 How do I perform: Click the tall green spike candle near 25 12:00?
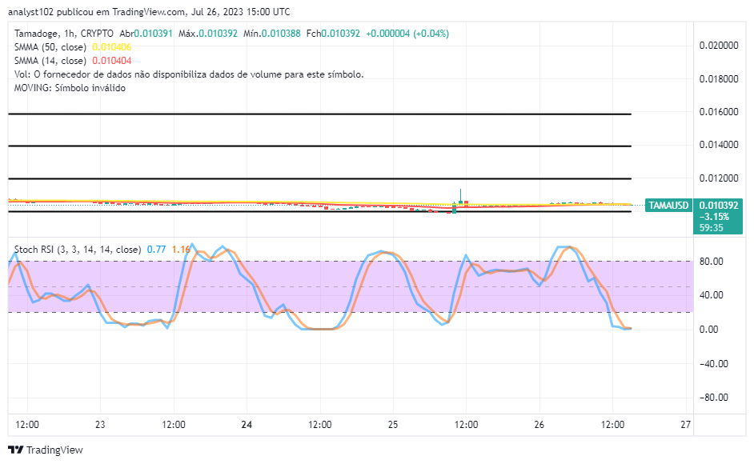coord(461,196)
